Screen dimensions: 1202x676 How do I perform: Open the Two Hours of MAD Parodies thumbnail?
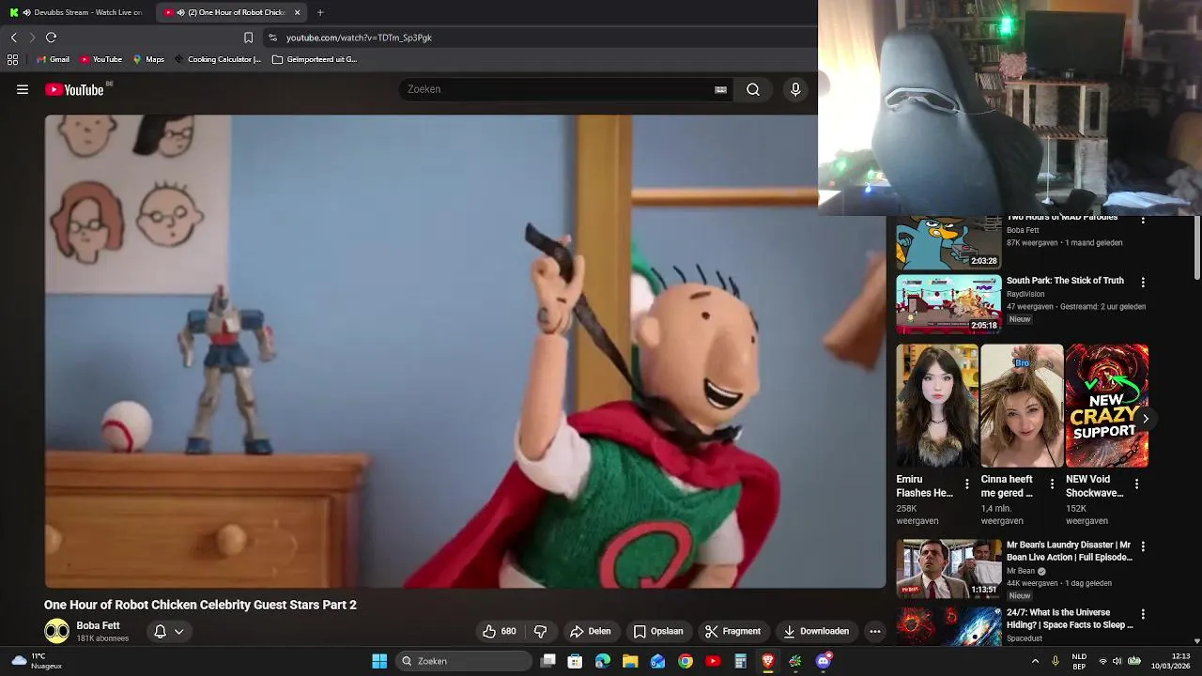948,242
